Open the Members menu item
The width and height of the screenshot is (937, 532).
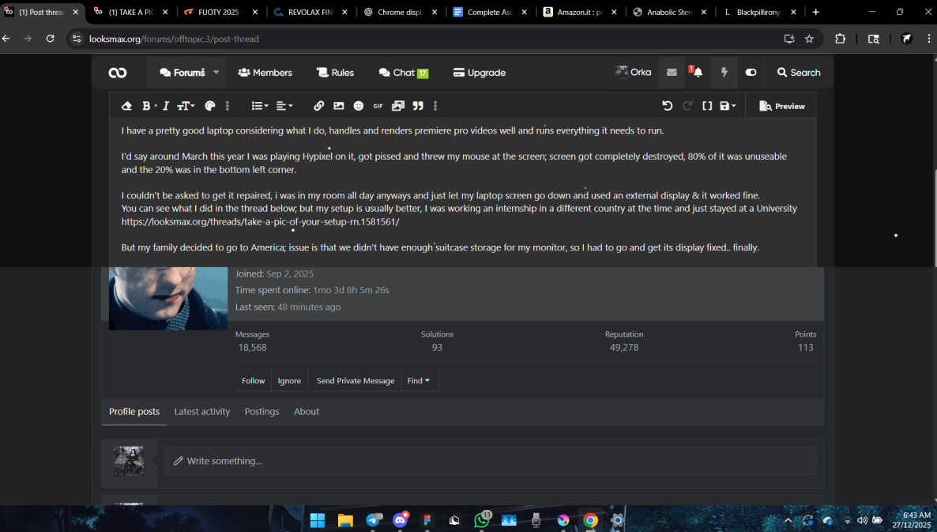[265, 73]
